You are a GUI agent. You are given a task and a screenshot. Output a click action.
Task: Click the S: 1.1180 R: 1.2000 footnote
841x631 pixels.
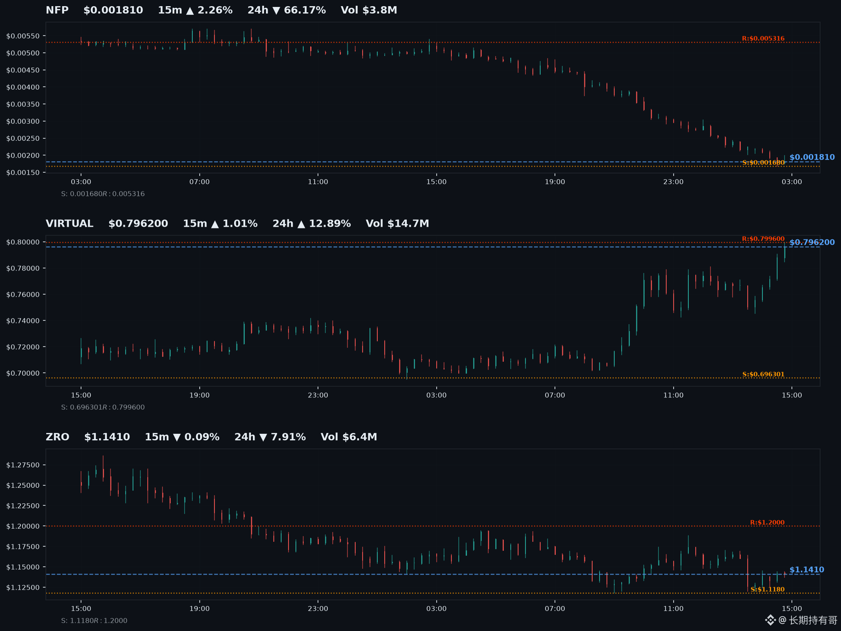(94, 621)
